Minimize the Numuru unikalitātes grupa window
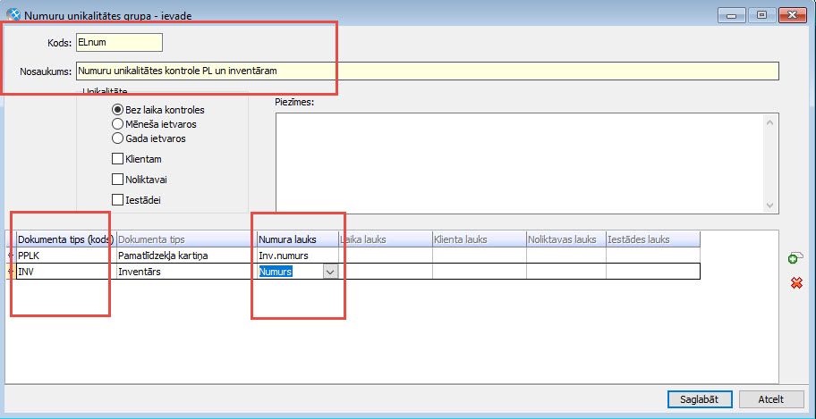The height and width of the screenshot is (419, 816). 732,15
